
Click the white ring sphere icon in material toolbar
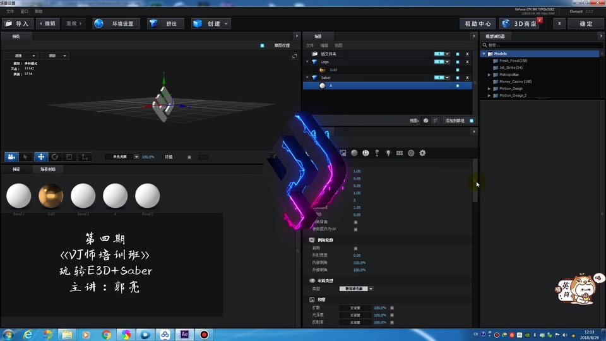pyautogui.click(x=365, y=153)
